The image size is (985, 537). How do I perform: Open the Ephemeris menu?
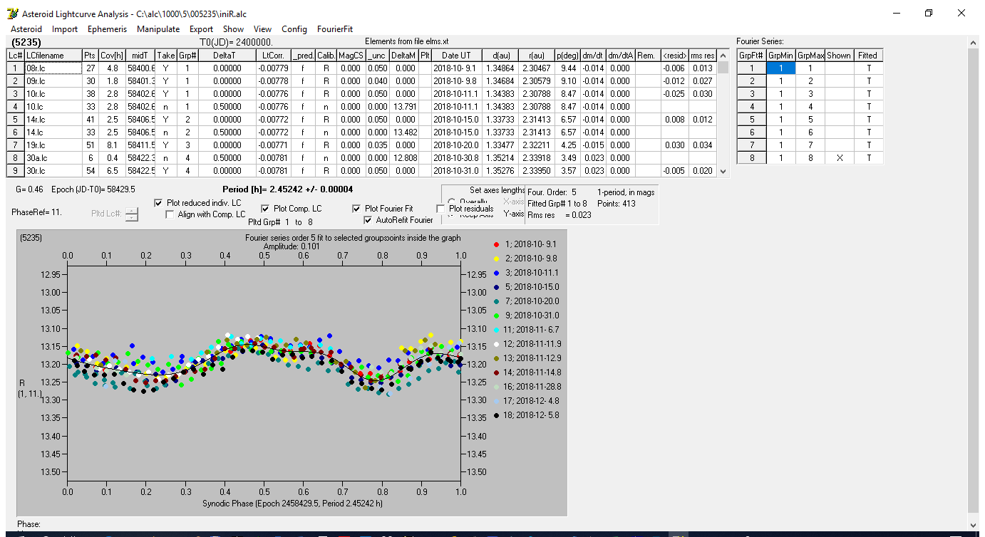(107, 29)
